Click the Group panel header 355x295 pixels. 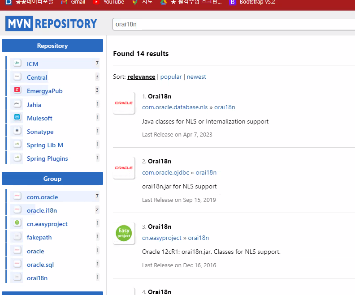coord(52,178)
